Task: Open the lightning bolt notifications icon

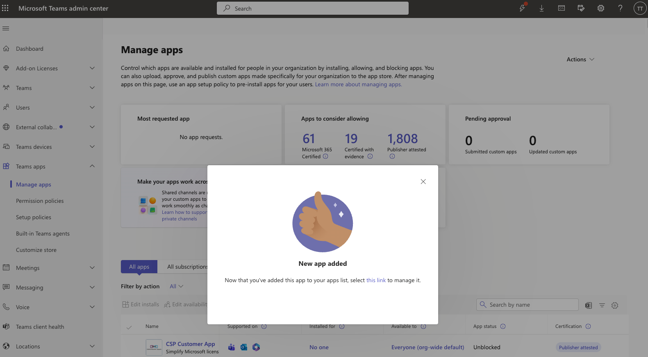Action: tap(522, 8)
